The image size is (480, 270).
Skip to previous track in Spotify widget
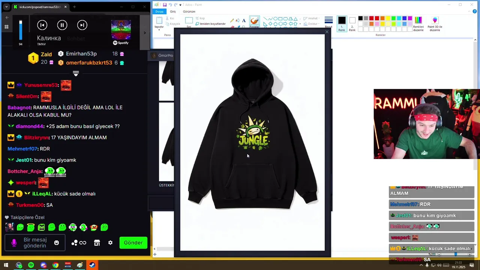tap(42, 25)
